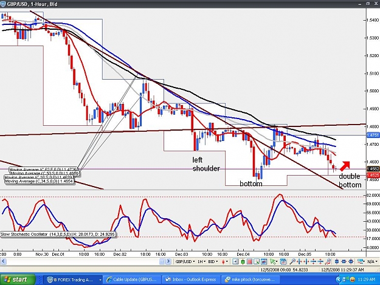The image size is (380, 285).
Task: Click the green candlestick icon
Action: [243, 261]
